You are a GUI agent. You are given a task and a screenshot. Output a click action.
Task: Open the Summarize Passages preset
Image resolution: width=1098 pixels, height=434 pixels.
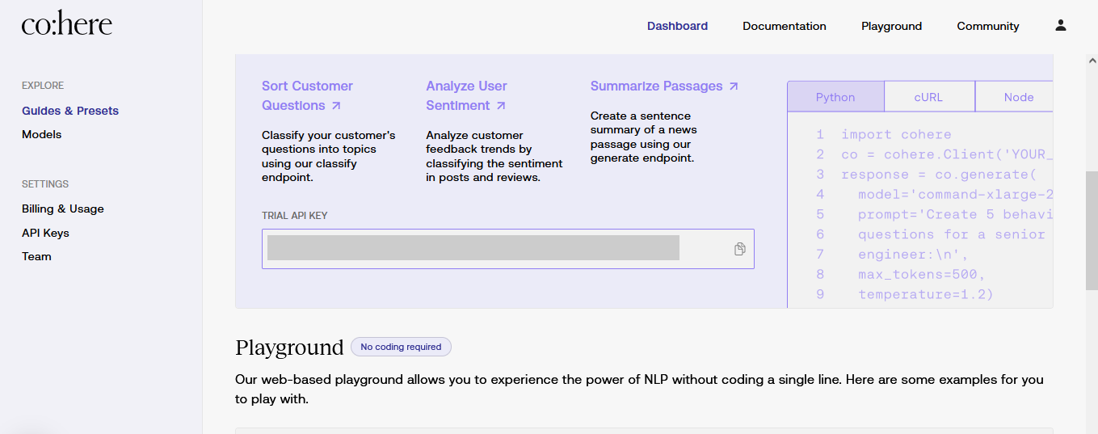click(x=664, y=86)
